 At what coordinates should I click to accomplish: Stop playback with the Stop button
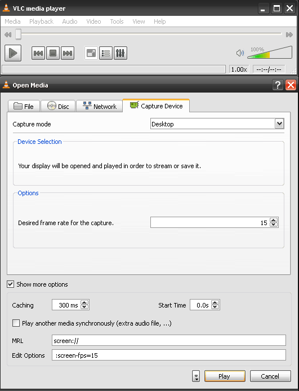tap(53, 53)
